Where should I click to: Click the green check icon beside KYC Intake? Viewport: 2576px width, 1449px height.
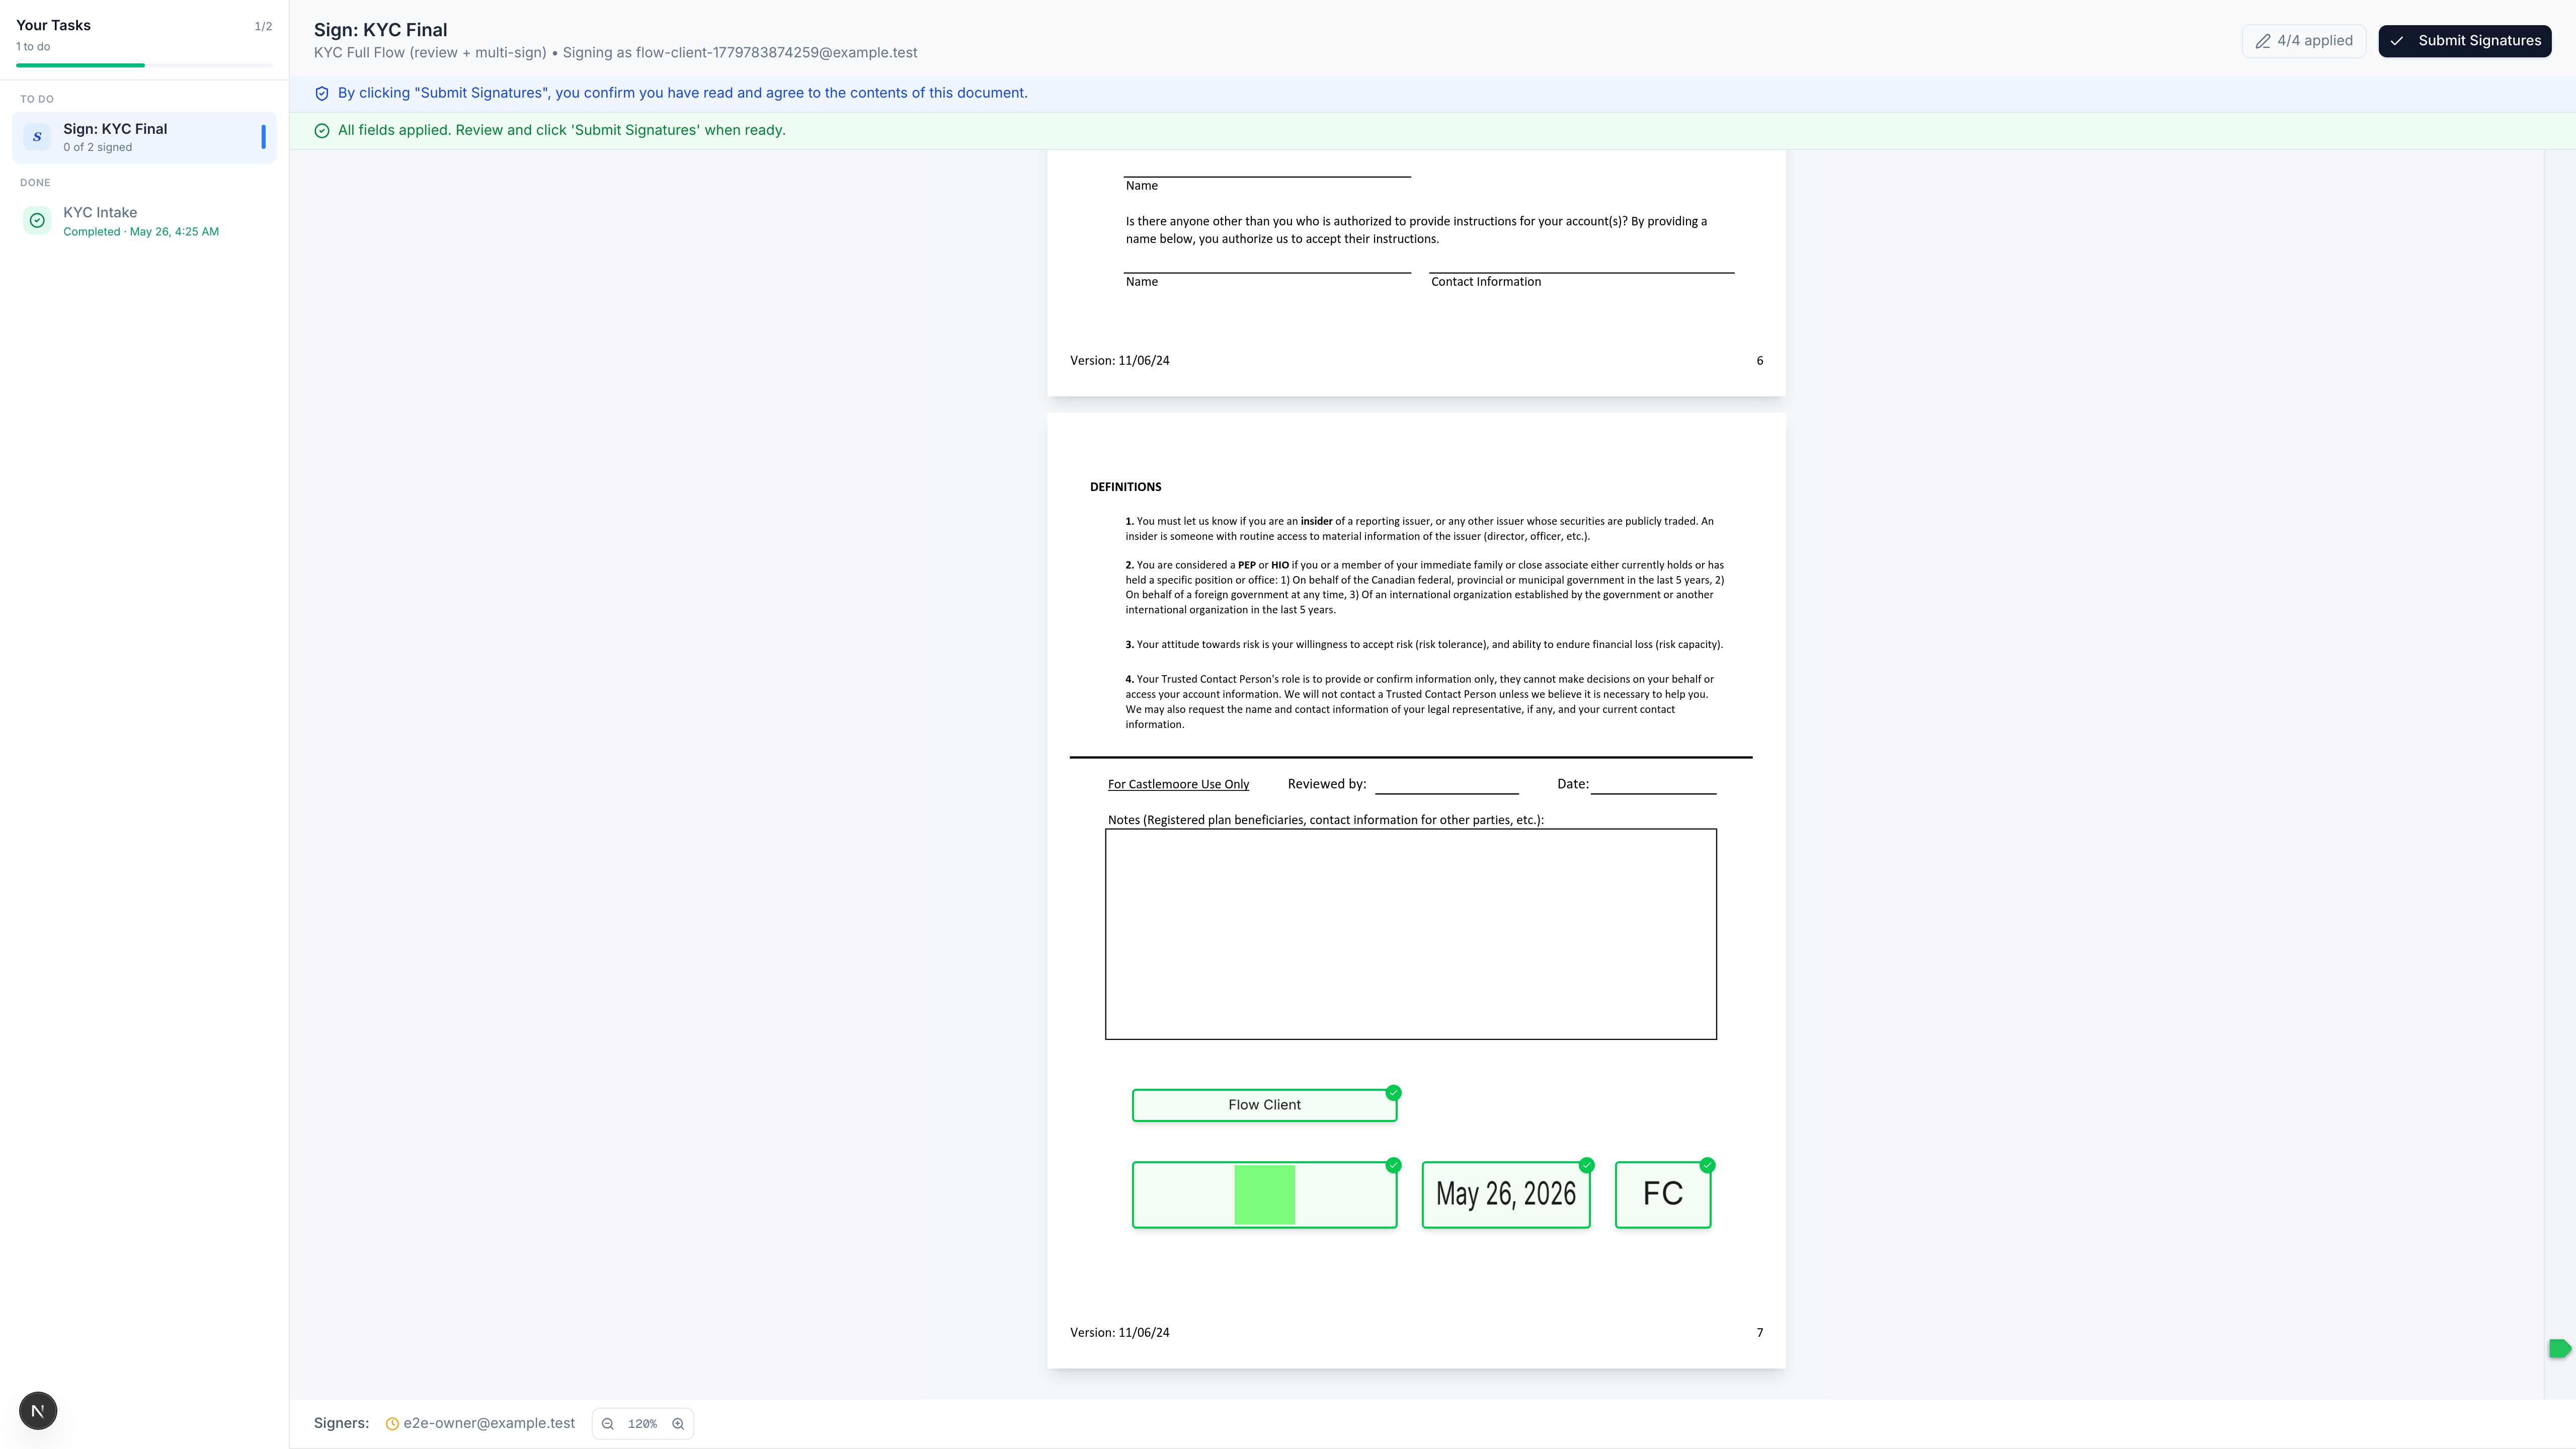tap(37, 220)
